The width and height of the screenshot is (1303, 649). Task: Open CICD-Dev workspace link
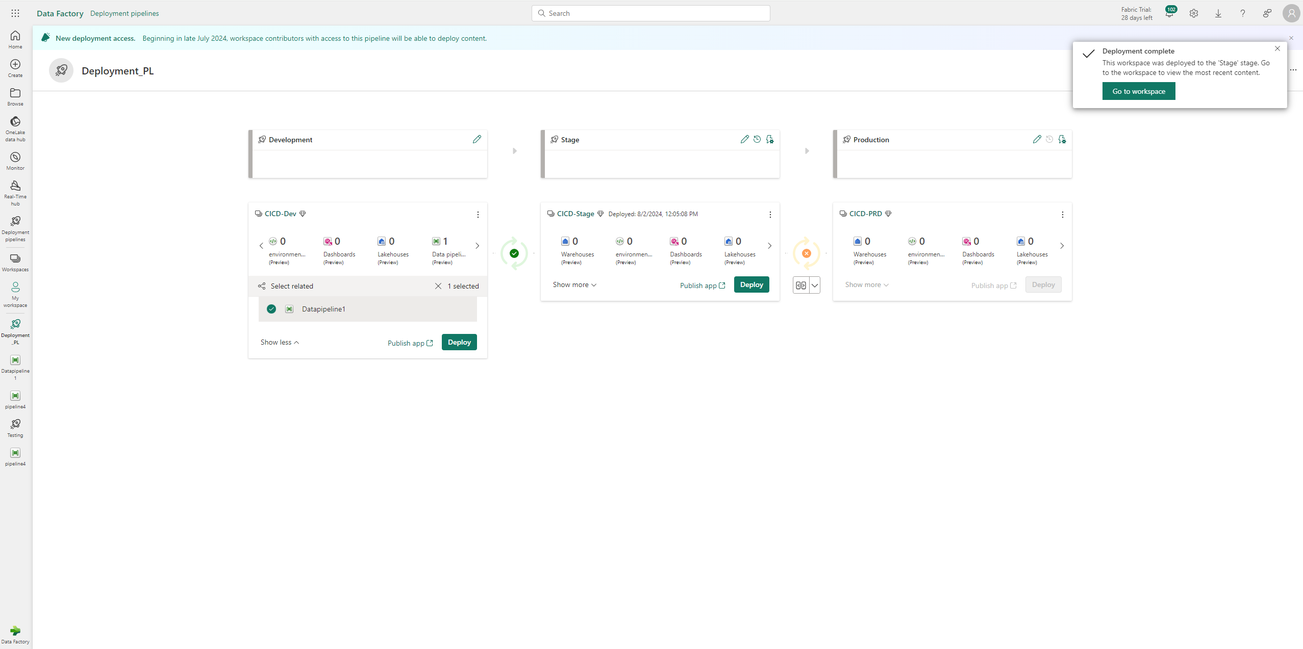280,214
